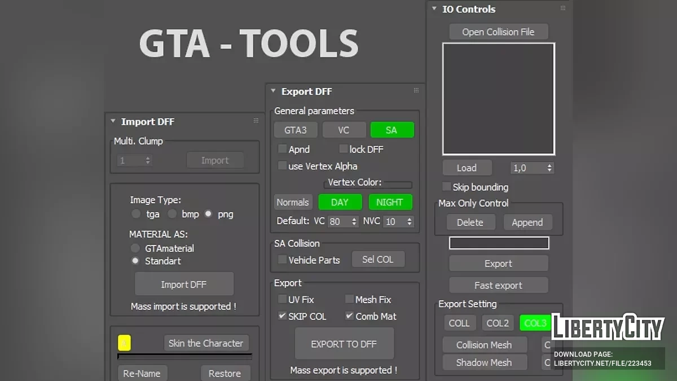
Task: Select SA as the export target game
Action: click(x=392, y=129)
